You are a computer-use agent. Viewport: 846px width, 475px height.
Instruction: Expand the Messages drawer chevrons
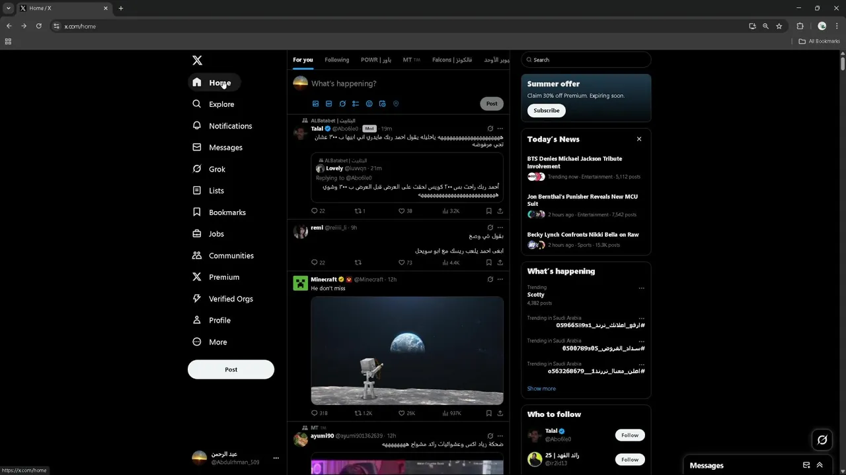(x=820, y=465)
